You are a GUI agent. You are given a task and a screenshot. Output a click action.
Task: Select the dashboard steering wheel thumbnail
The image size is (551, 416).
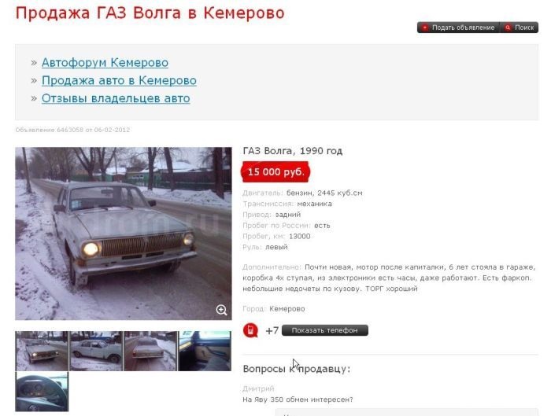pos(42,392)
